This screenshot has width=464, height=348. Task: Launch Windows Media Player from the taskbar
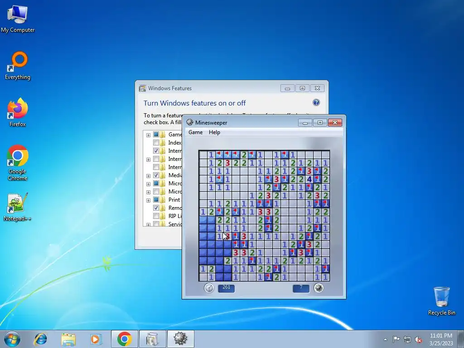click(96, 339)
